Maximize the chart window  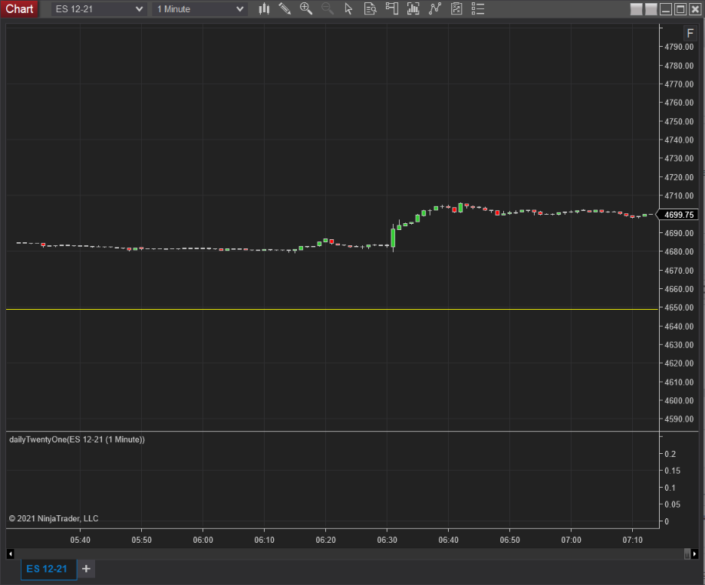tap(680, 9)
